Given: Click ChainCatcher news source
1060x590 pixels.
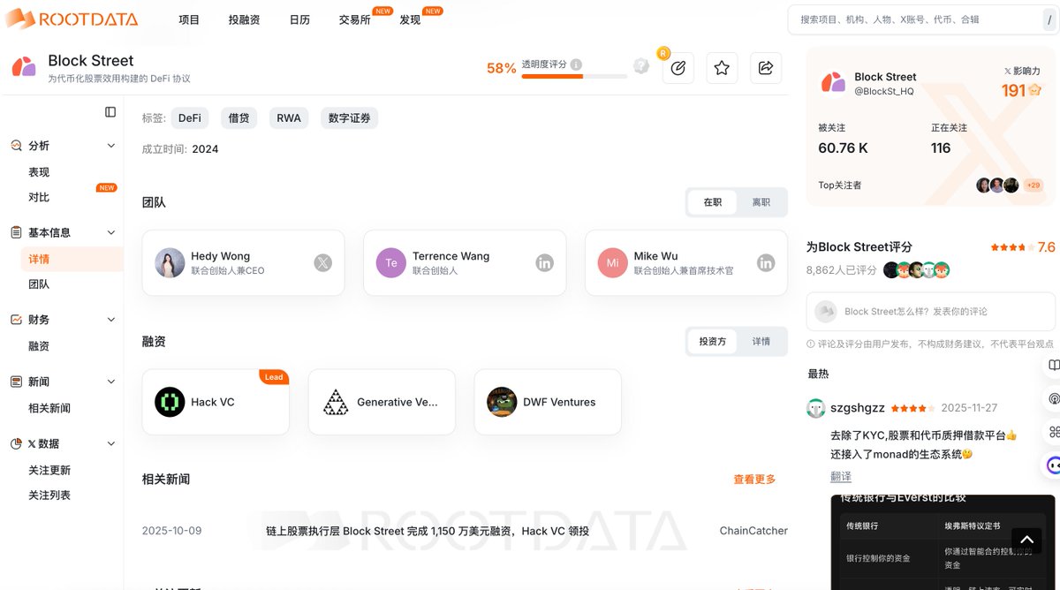Looking at the screenshot, I should coord(753,531).
